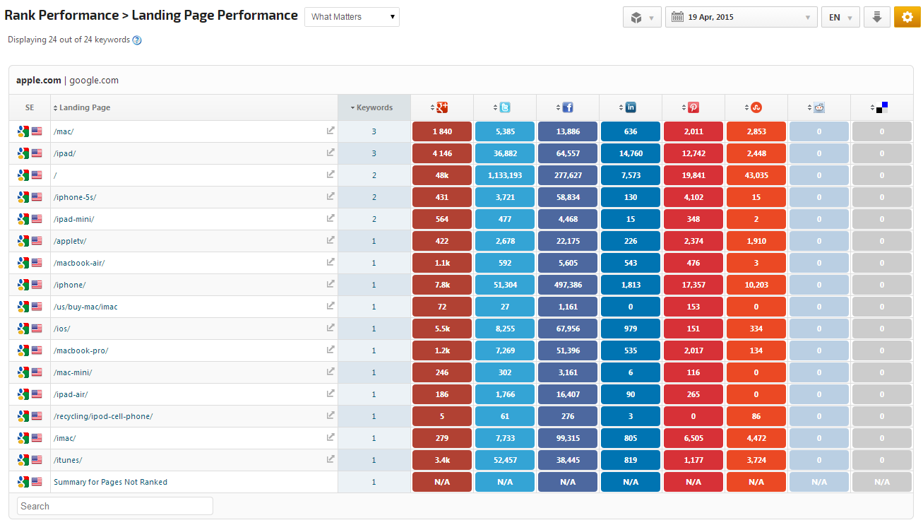
Task: Sort by StumbleUpon column icon
Action: (x=756, y=107)
